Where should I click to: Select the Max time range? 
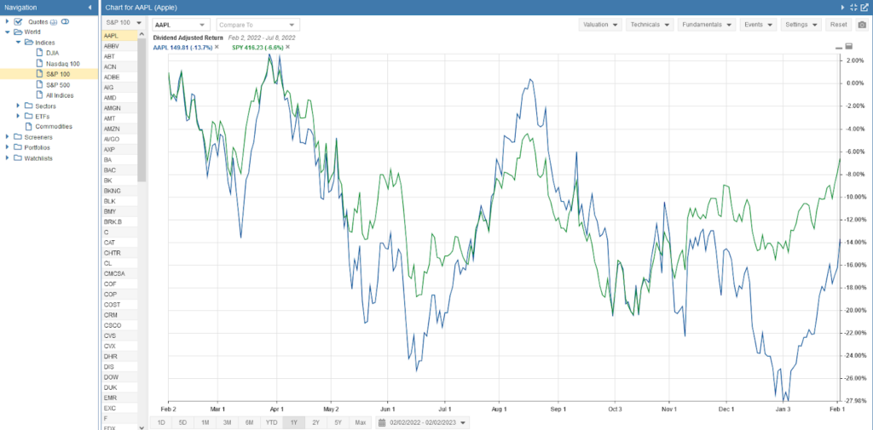pyautogui.click(x=361, y=423)
